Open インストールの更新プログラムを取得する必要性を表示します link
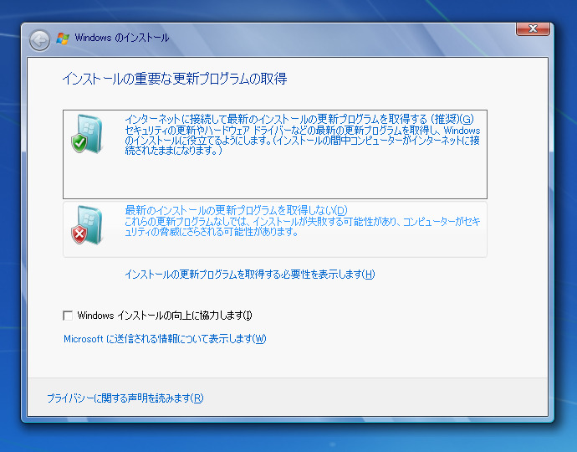Image resolution: width=577 pixels, height=452 pixels. coord(250,275)
